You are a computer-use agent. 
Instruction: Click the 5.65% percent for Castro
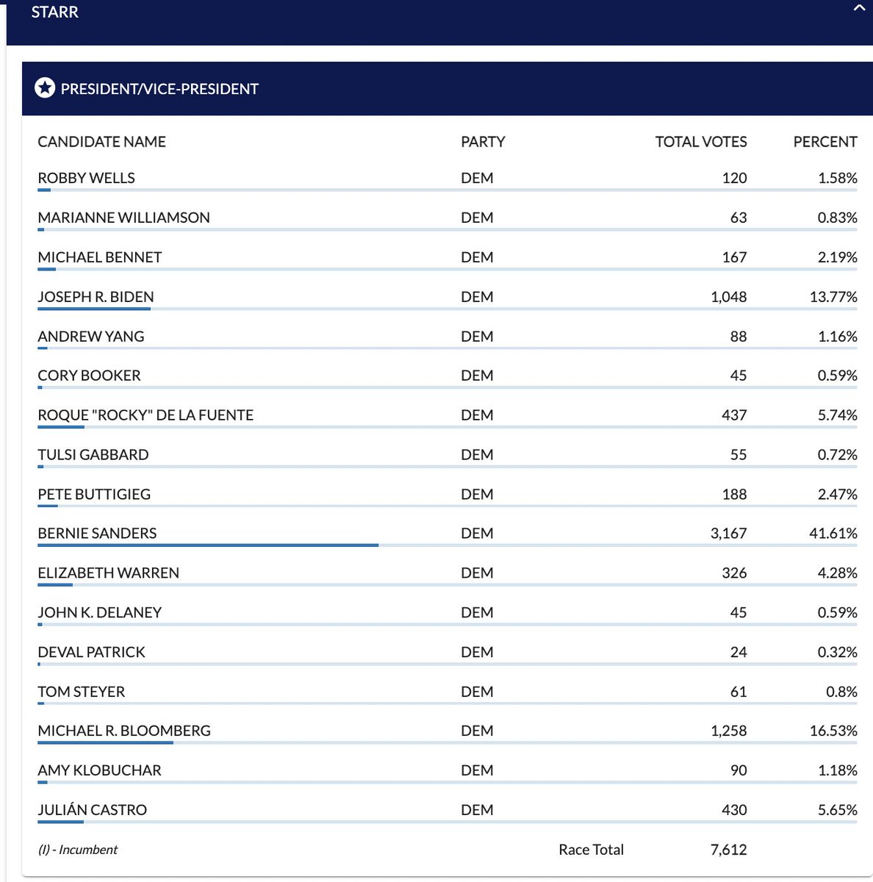(838, 811)
